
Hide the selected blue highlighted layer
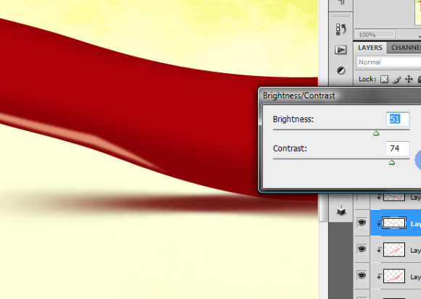362,222
